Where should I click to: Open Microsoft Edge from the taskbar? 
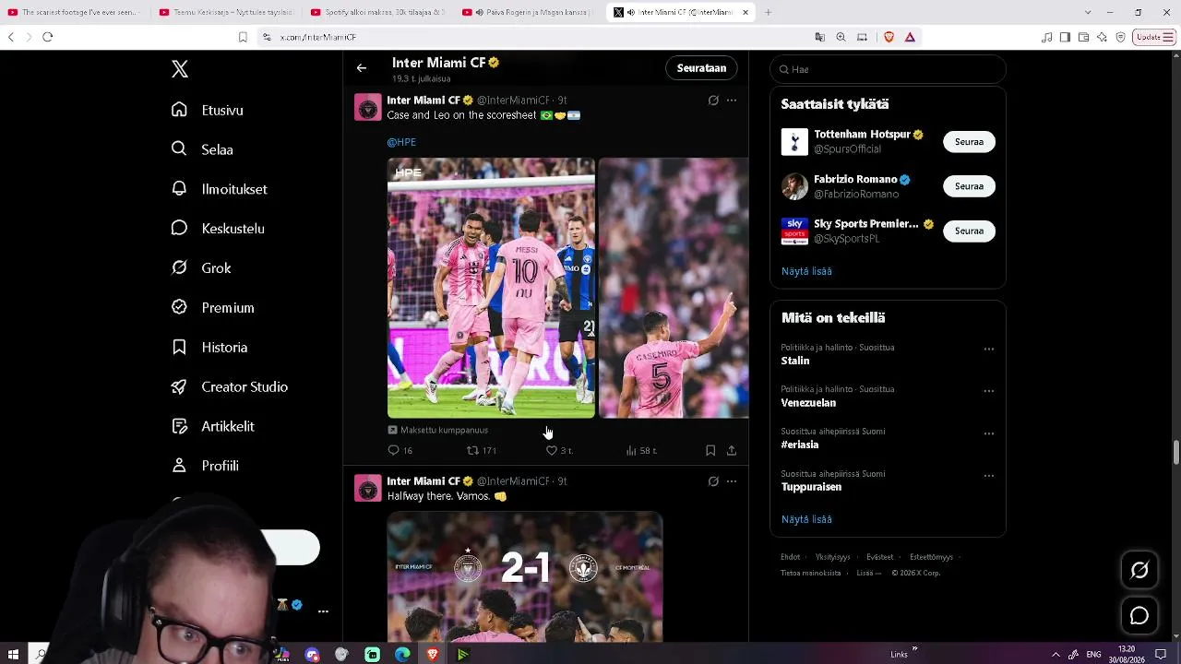tap(402, 654)
